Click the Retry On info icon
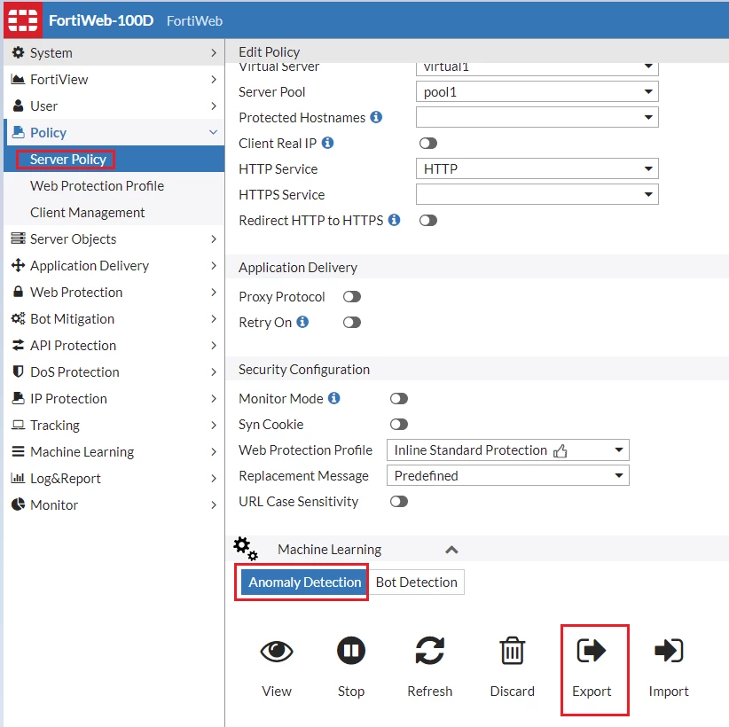Screen dimensions: 729x727 [302, 322]
